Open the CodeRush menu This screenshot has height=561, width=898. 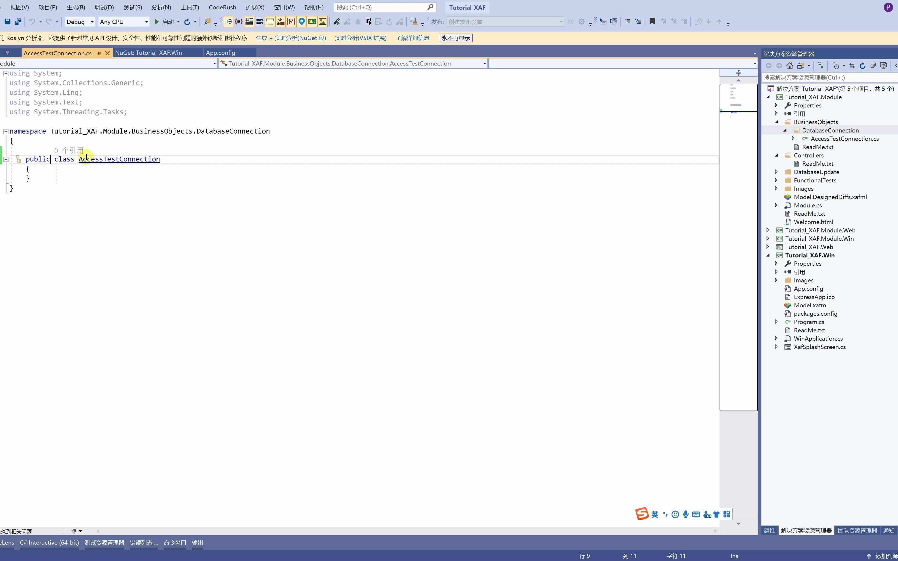click(222, 8)
